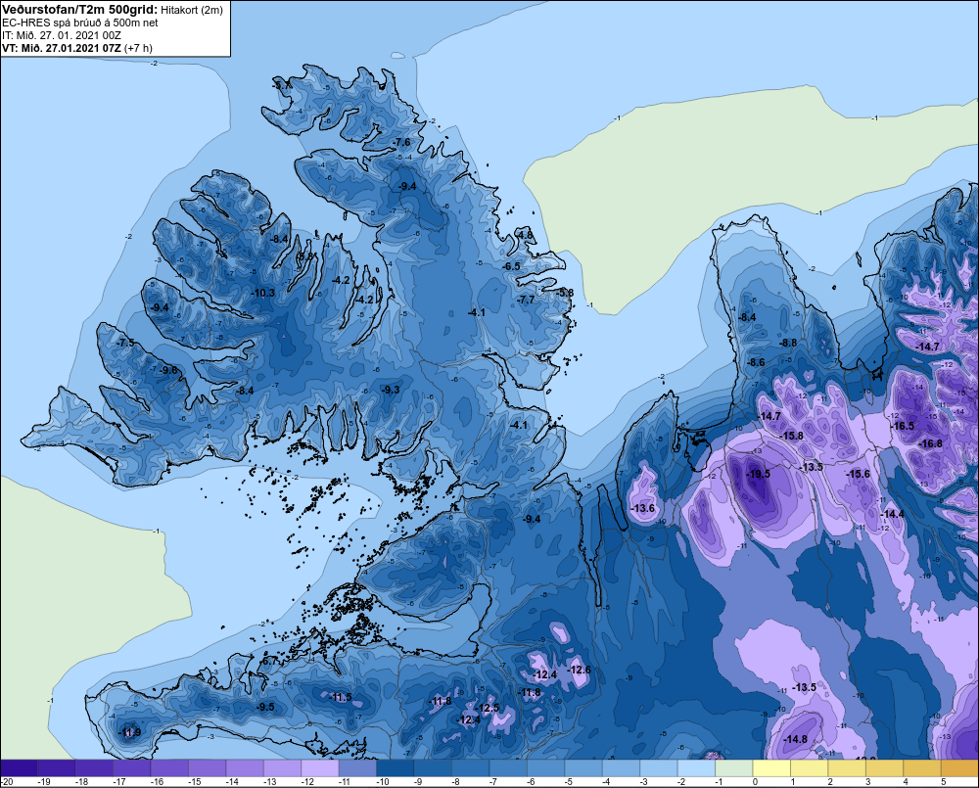This screenshot has height=788, width=979.
Task: Pick legend swatch between -2 and -1
Action: [x=696, y=768]
